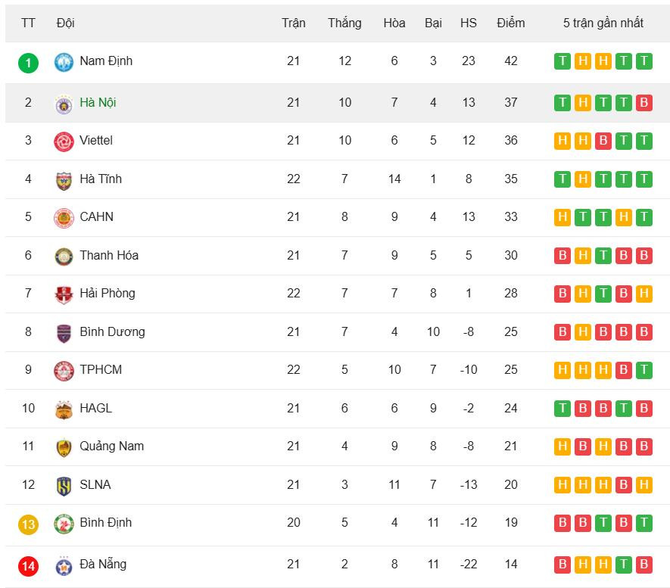Screen dimensions: 670x588
Task: Click the Hà Tĩnh club crest
Action: click(64, 180)
